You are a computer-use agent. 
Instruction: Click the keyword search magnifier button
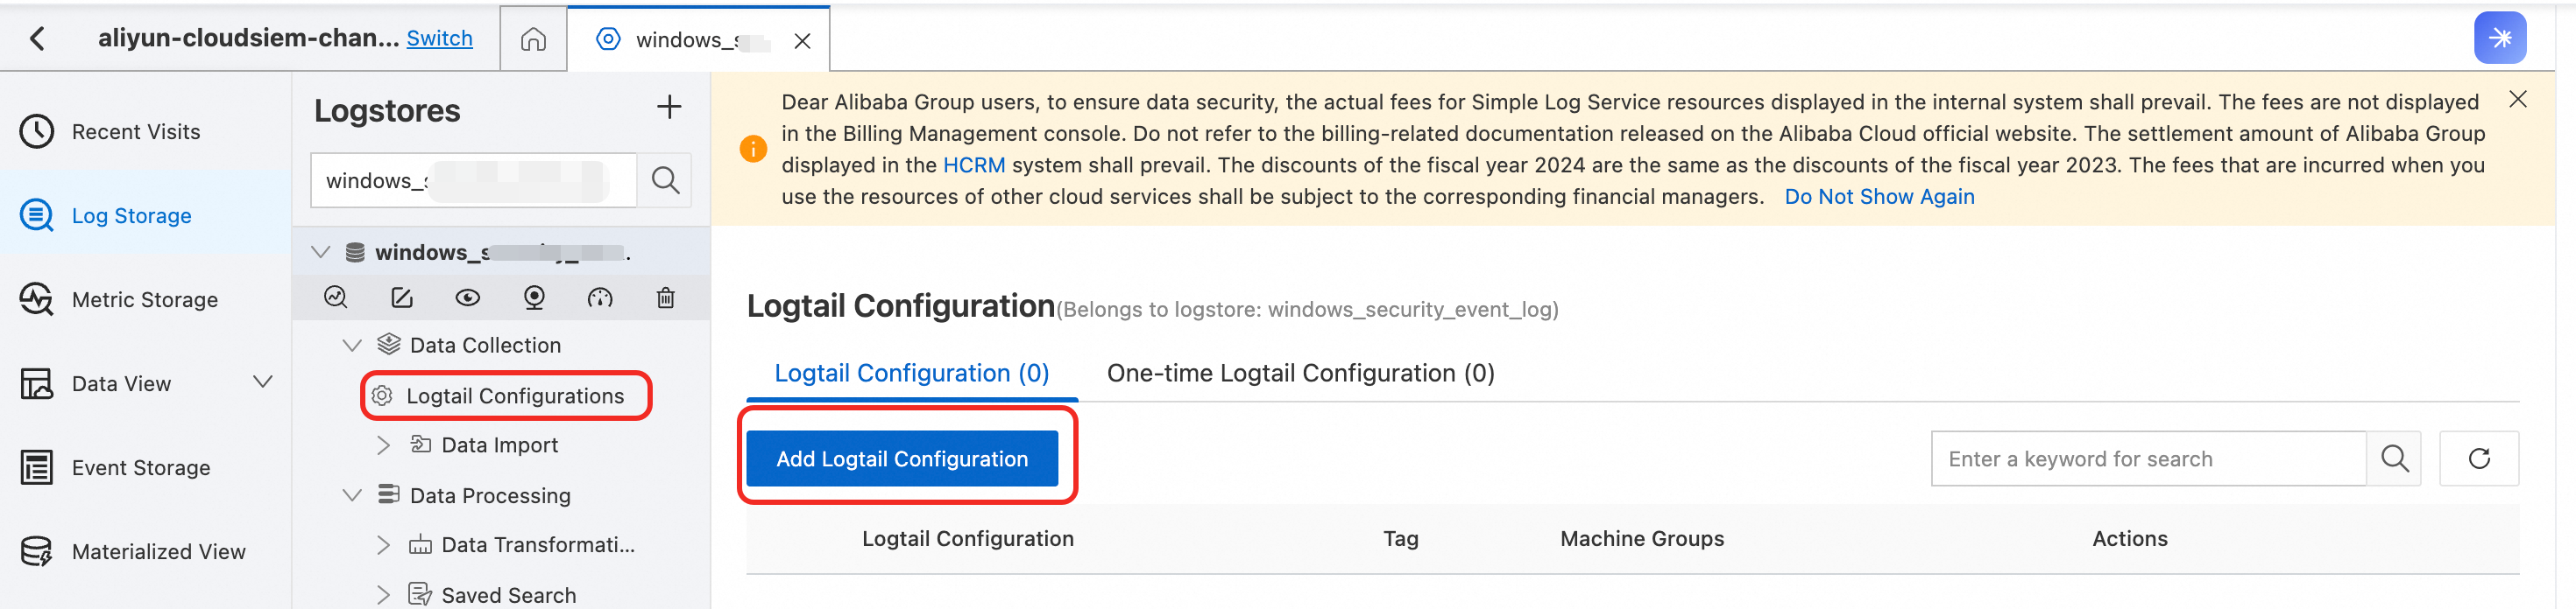(2394, 458)
